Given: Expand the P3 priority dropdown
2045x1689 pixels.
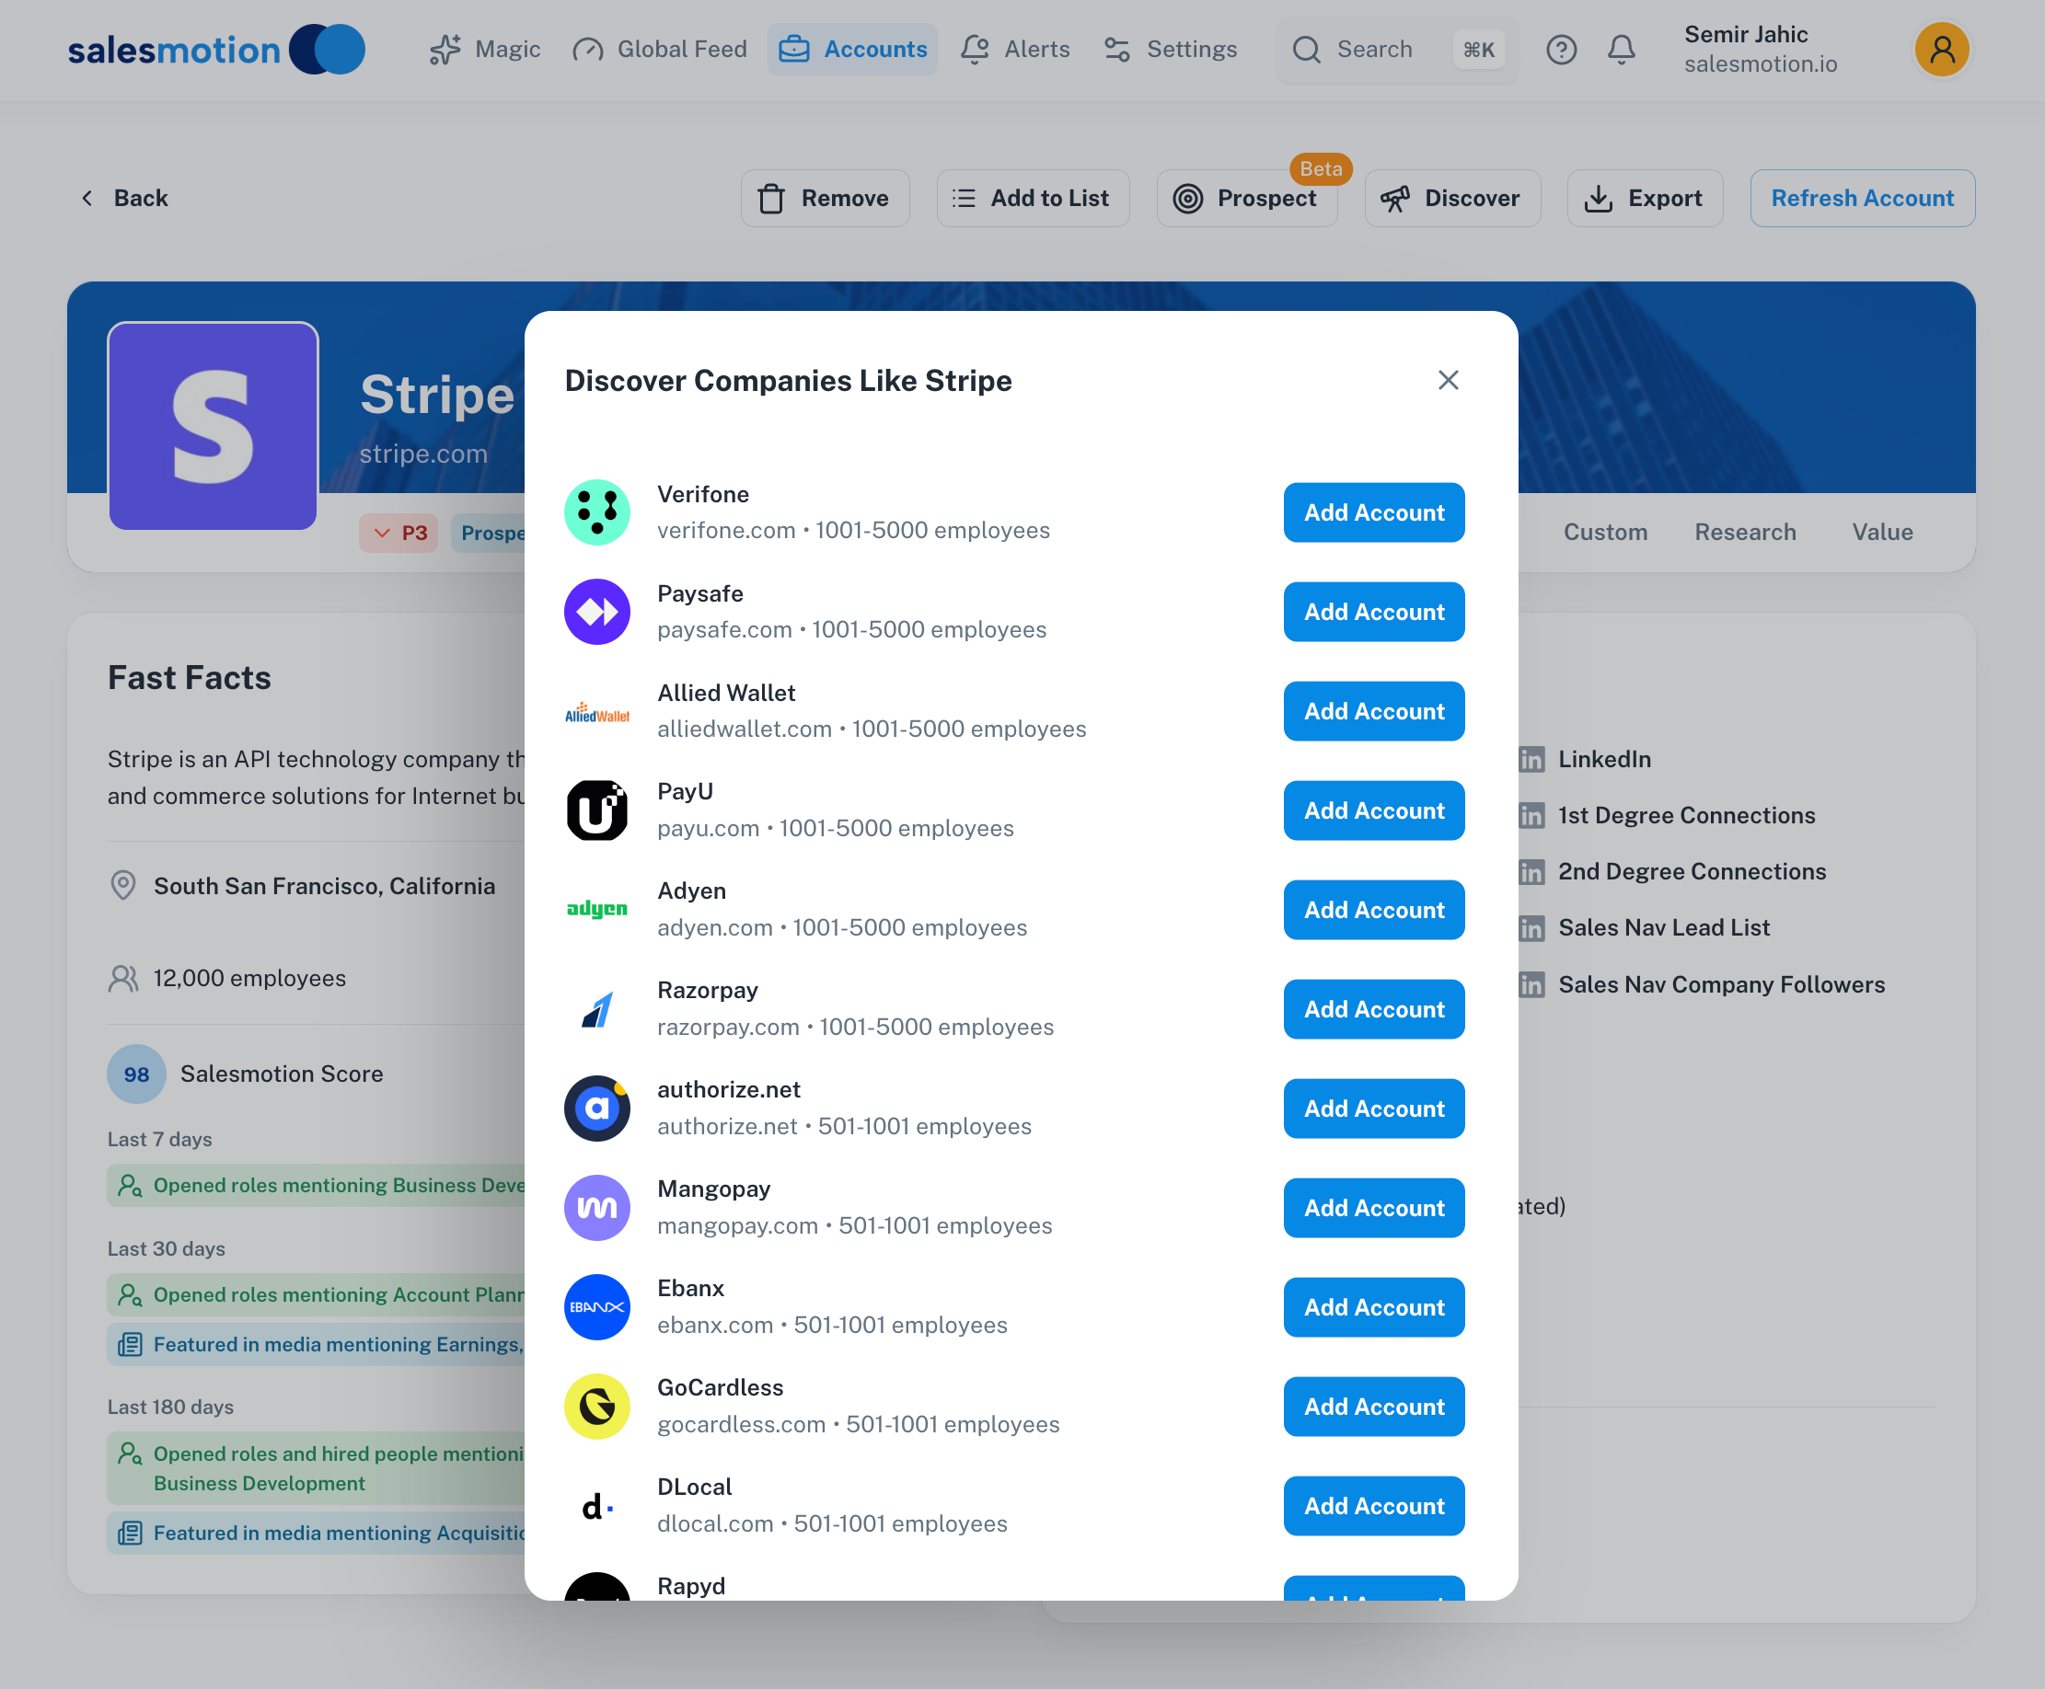Looking at the screenshot, I should coord(399,534).
